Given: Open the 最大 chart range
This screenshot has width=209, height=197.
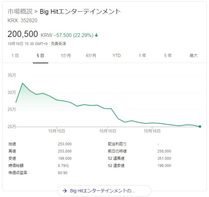Looking at the screenshot, I should (x=193, y=55).
